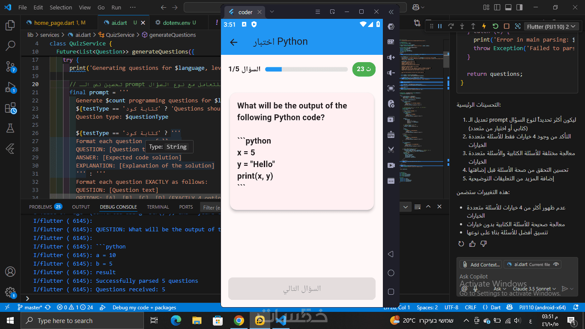Open the emulator's more options ellipsis
This screenshot has height=329, width=585.
tap(391, 181)
